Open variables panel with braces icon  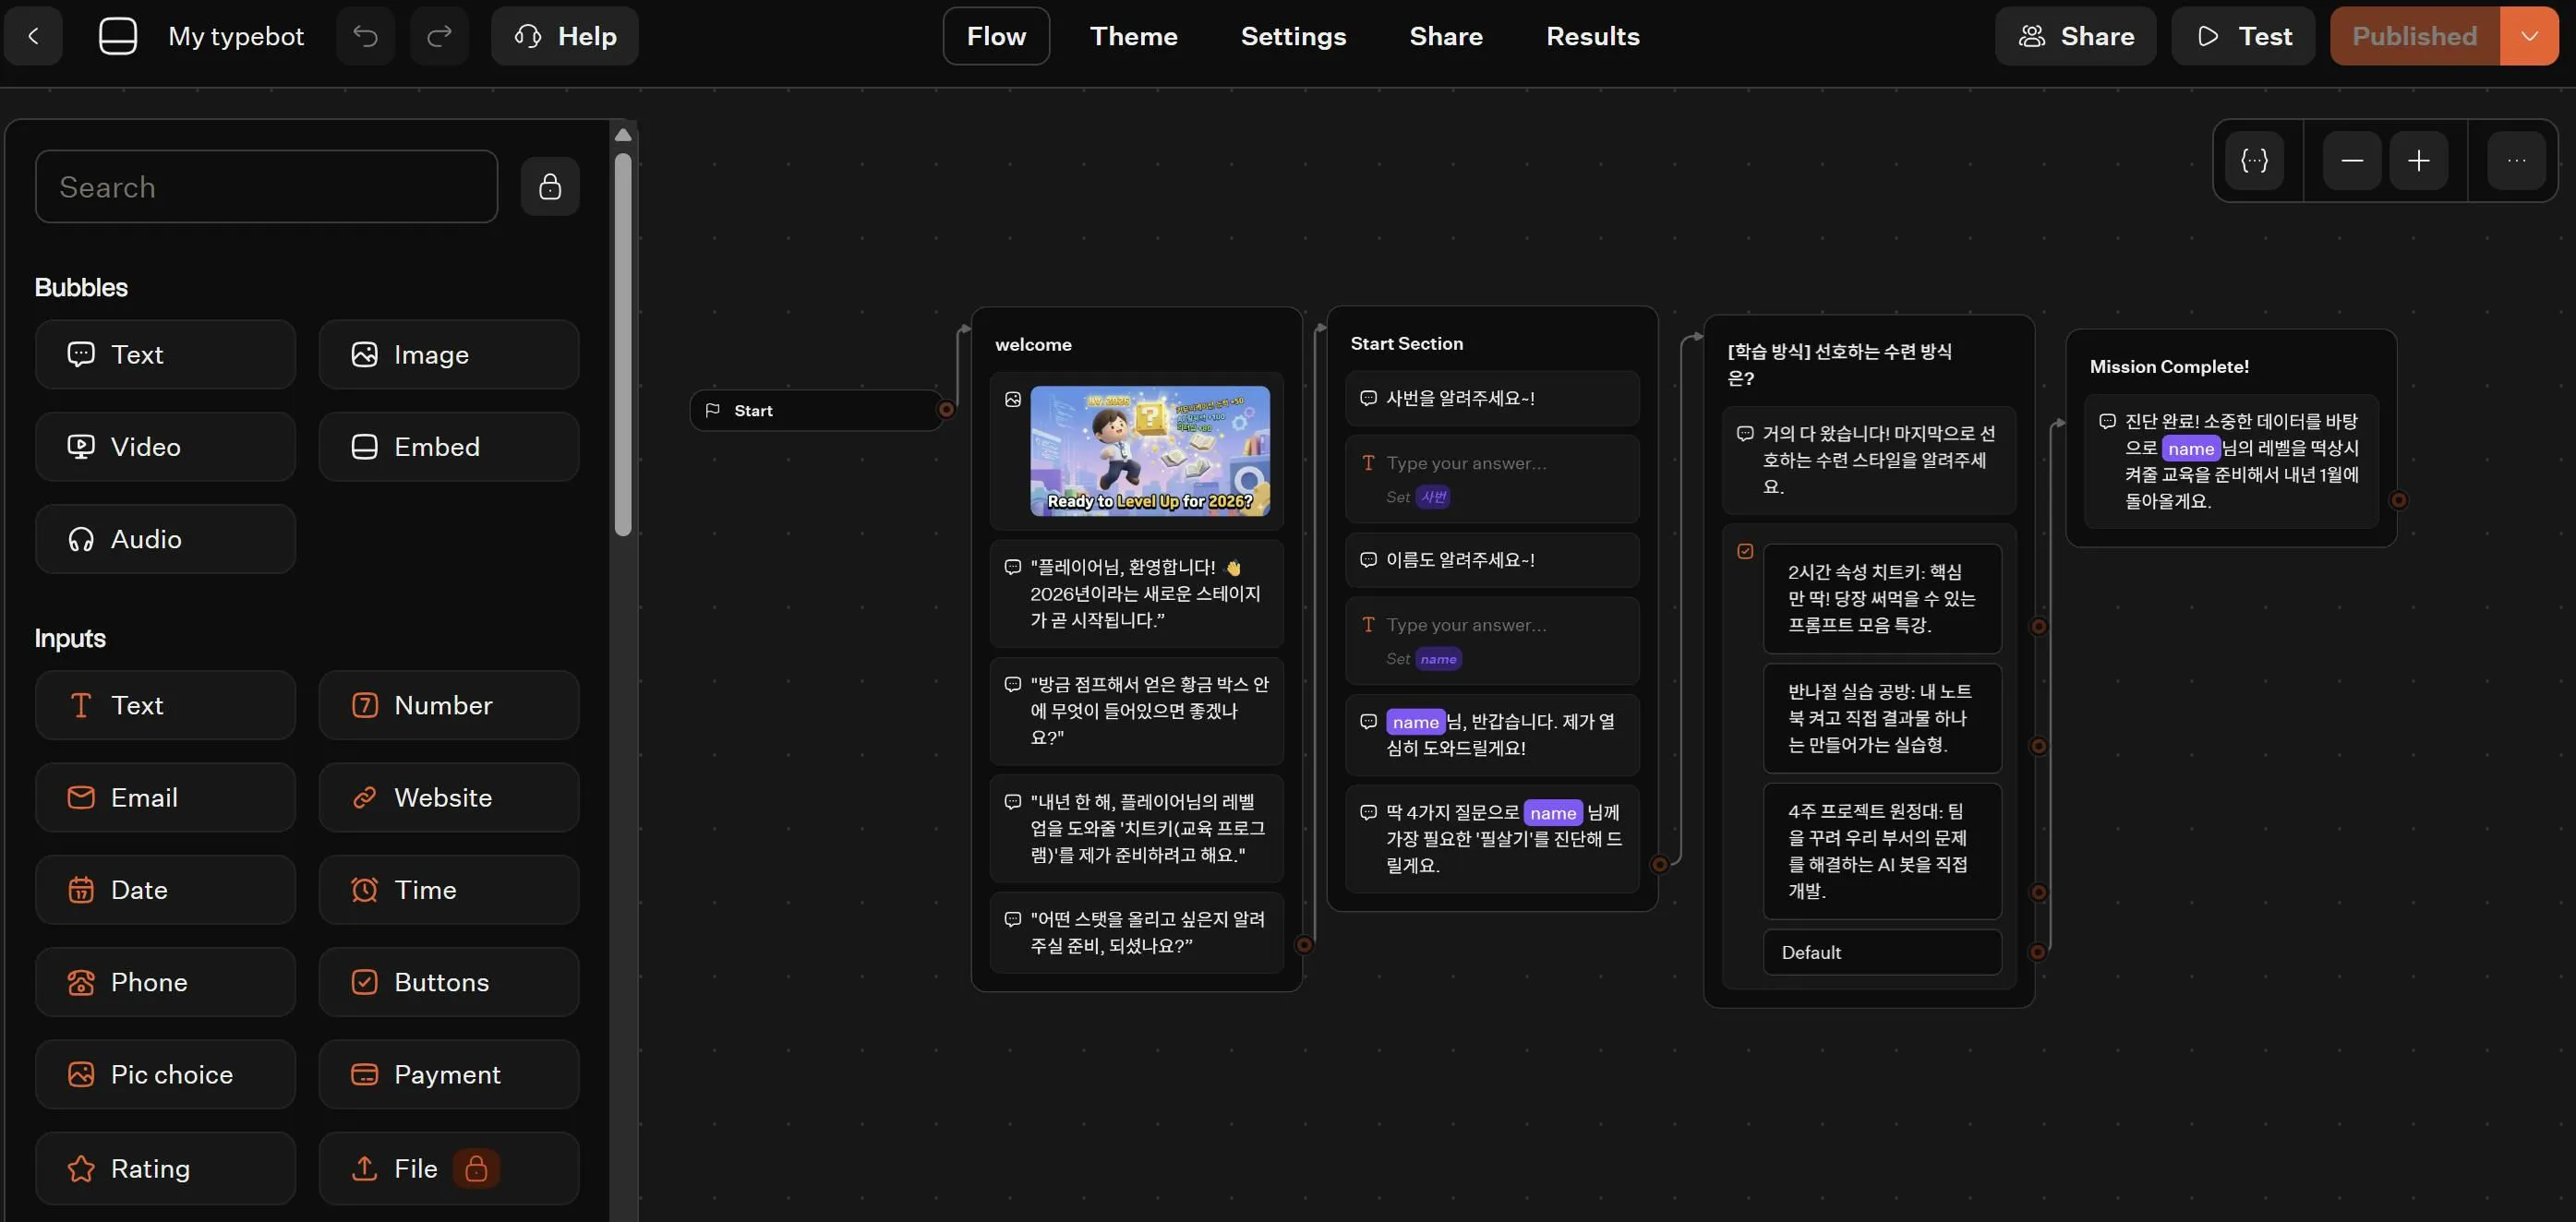click(2254, 161)
